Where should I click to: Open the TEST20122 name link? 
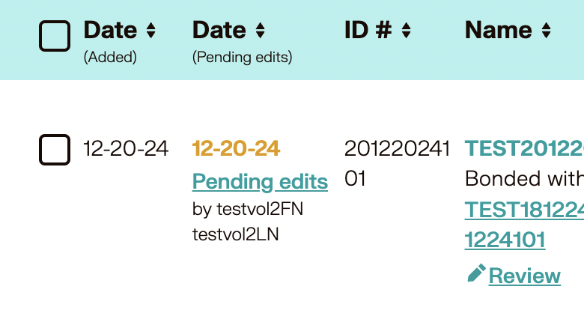point(524,148)
